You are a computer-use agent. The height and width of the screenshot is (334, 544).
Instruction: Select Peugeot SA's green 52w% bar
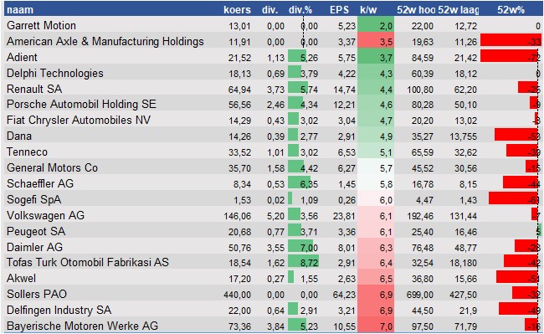click(x=539, y=231)
